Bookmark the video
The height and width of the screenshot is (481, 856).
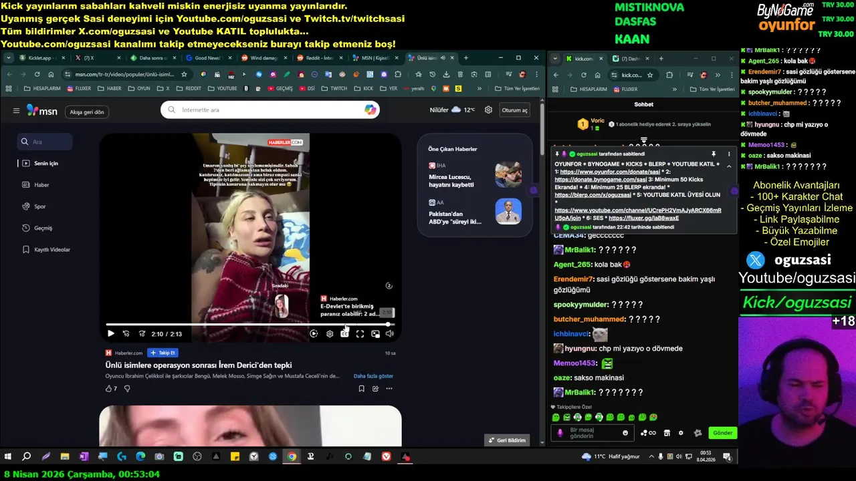pos(362,389)
